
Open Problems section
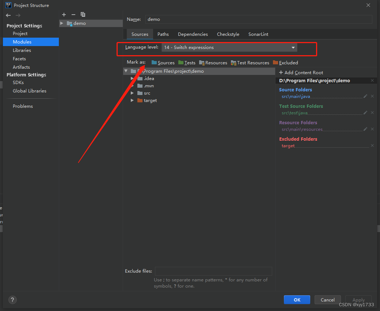pyautogui.click(x=23, y=106)
